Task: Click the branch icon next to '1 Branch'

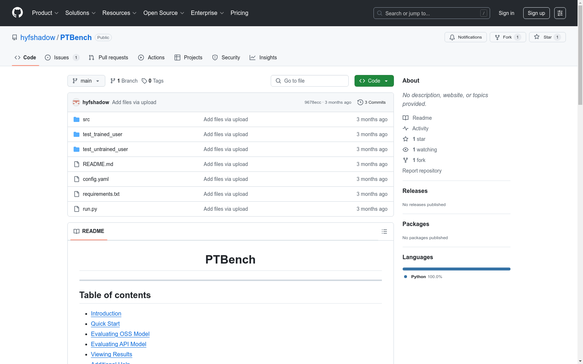Action: [x=113, y=81]
